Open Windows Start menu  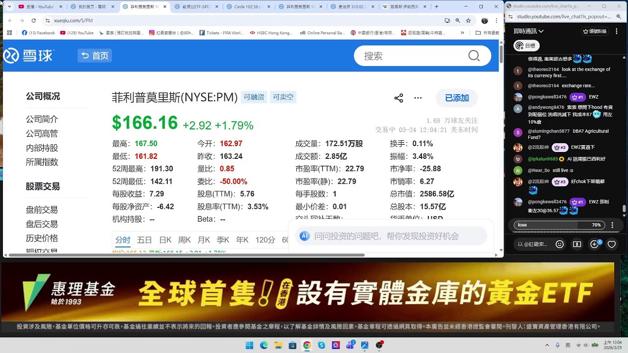click(x=249, y=345)
